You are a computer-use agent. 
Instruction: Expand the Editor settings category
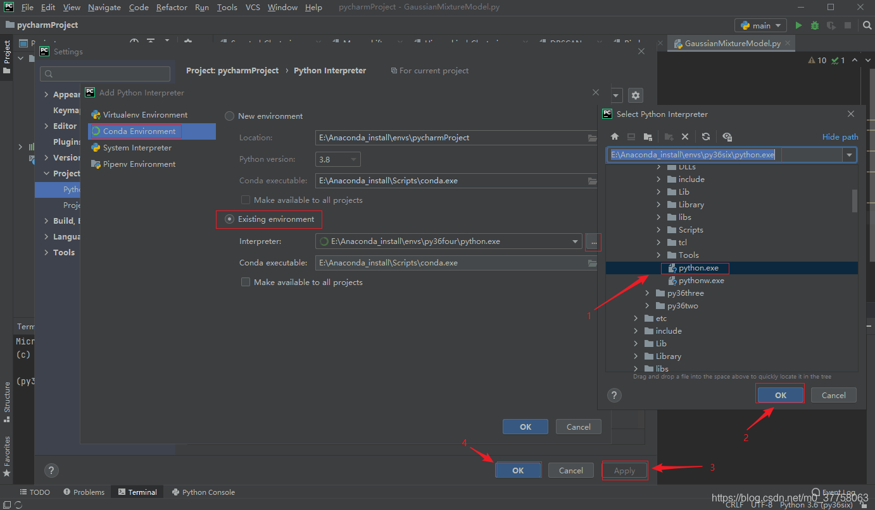point(46,126)
